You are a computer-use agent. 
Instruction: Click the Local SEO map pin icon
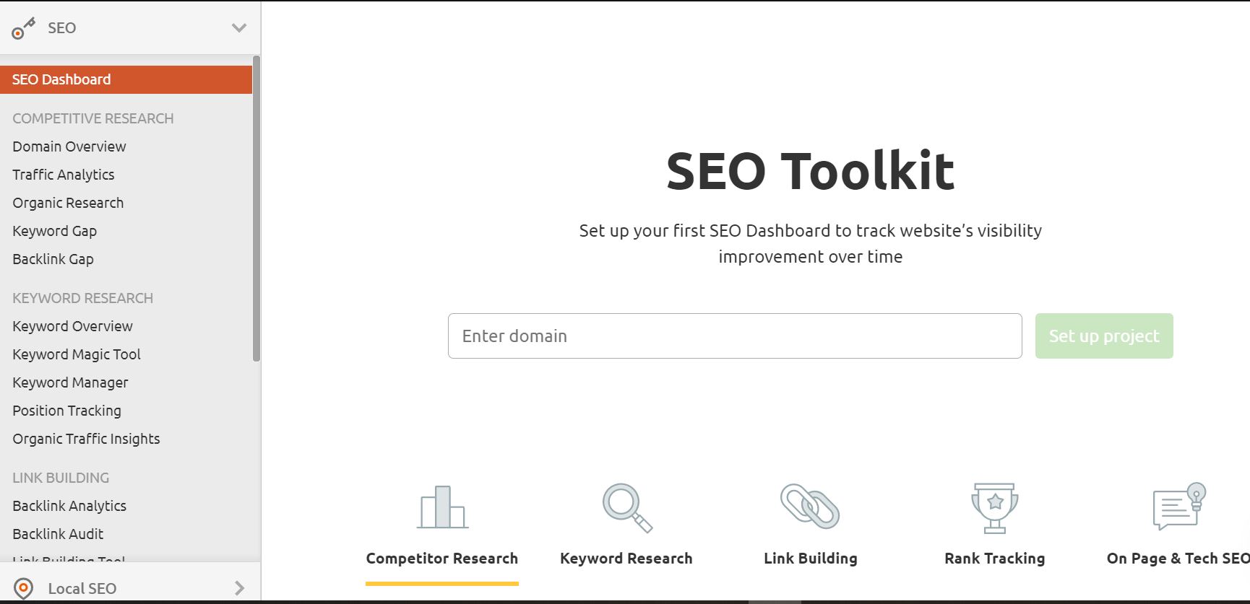point(23,588)
